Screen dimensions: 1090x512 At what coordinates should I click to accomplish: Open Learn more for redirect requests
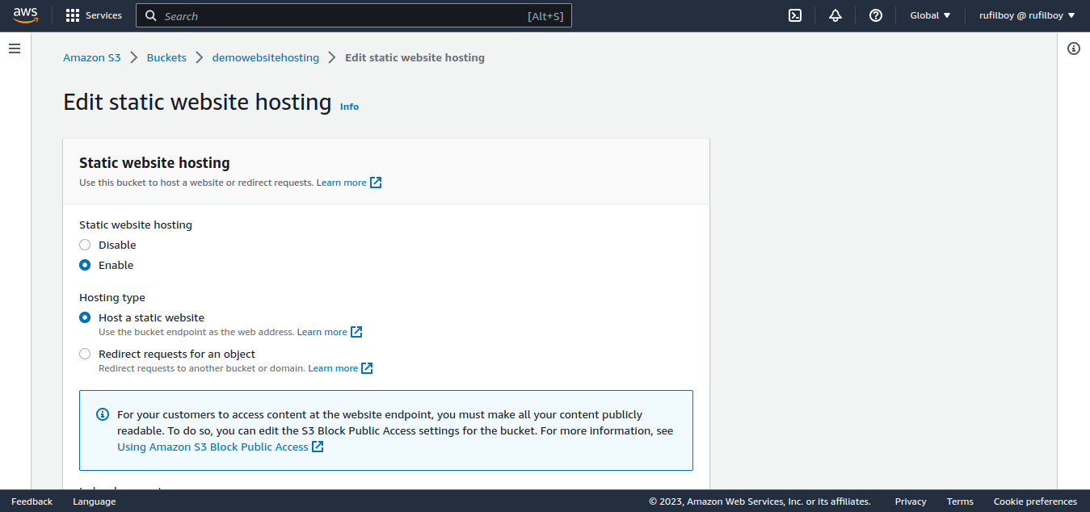coord(333,368)
